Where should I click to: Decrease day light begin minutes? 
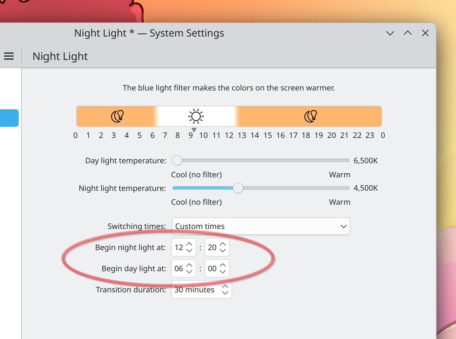223,271
